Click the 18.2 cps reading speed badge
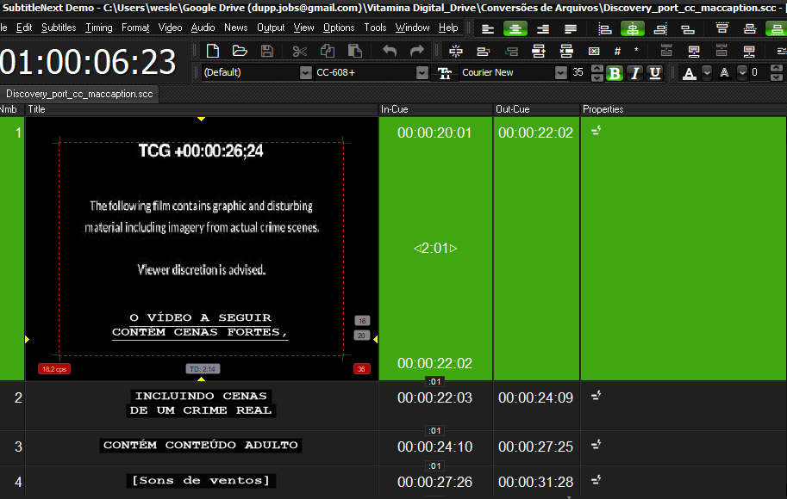The image size is (787, 499). click(x=54, y=369)
